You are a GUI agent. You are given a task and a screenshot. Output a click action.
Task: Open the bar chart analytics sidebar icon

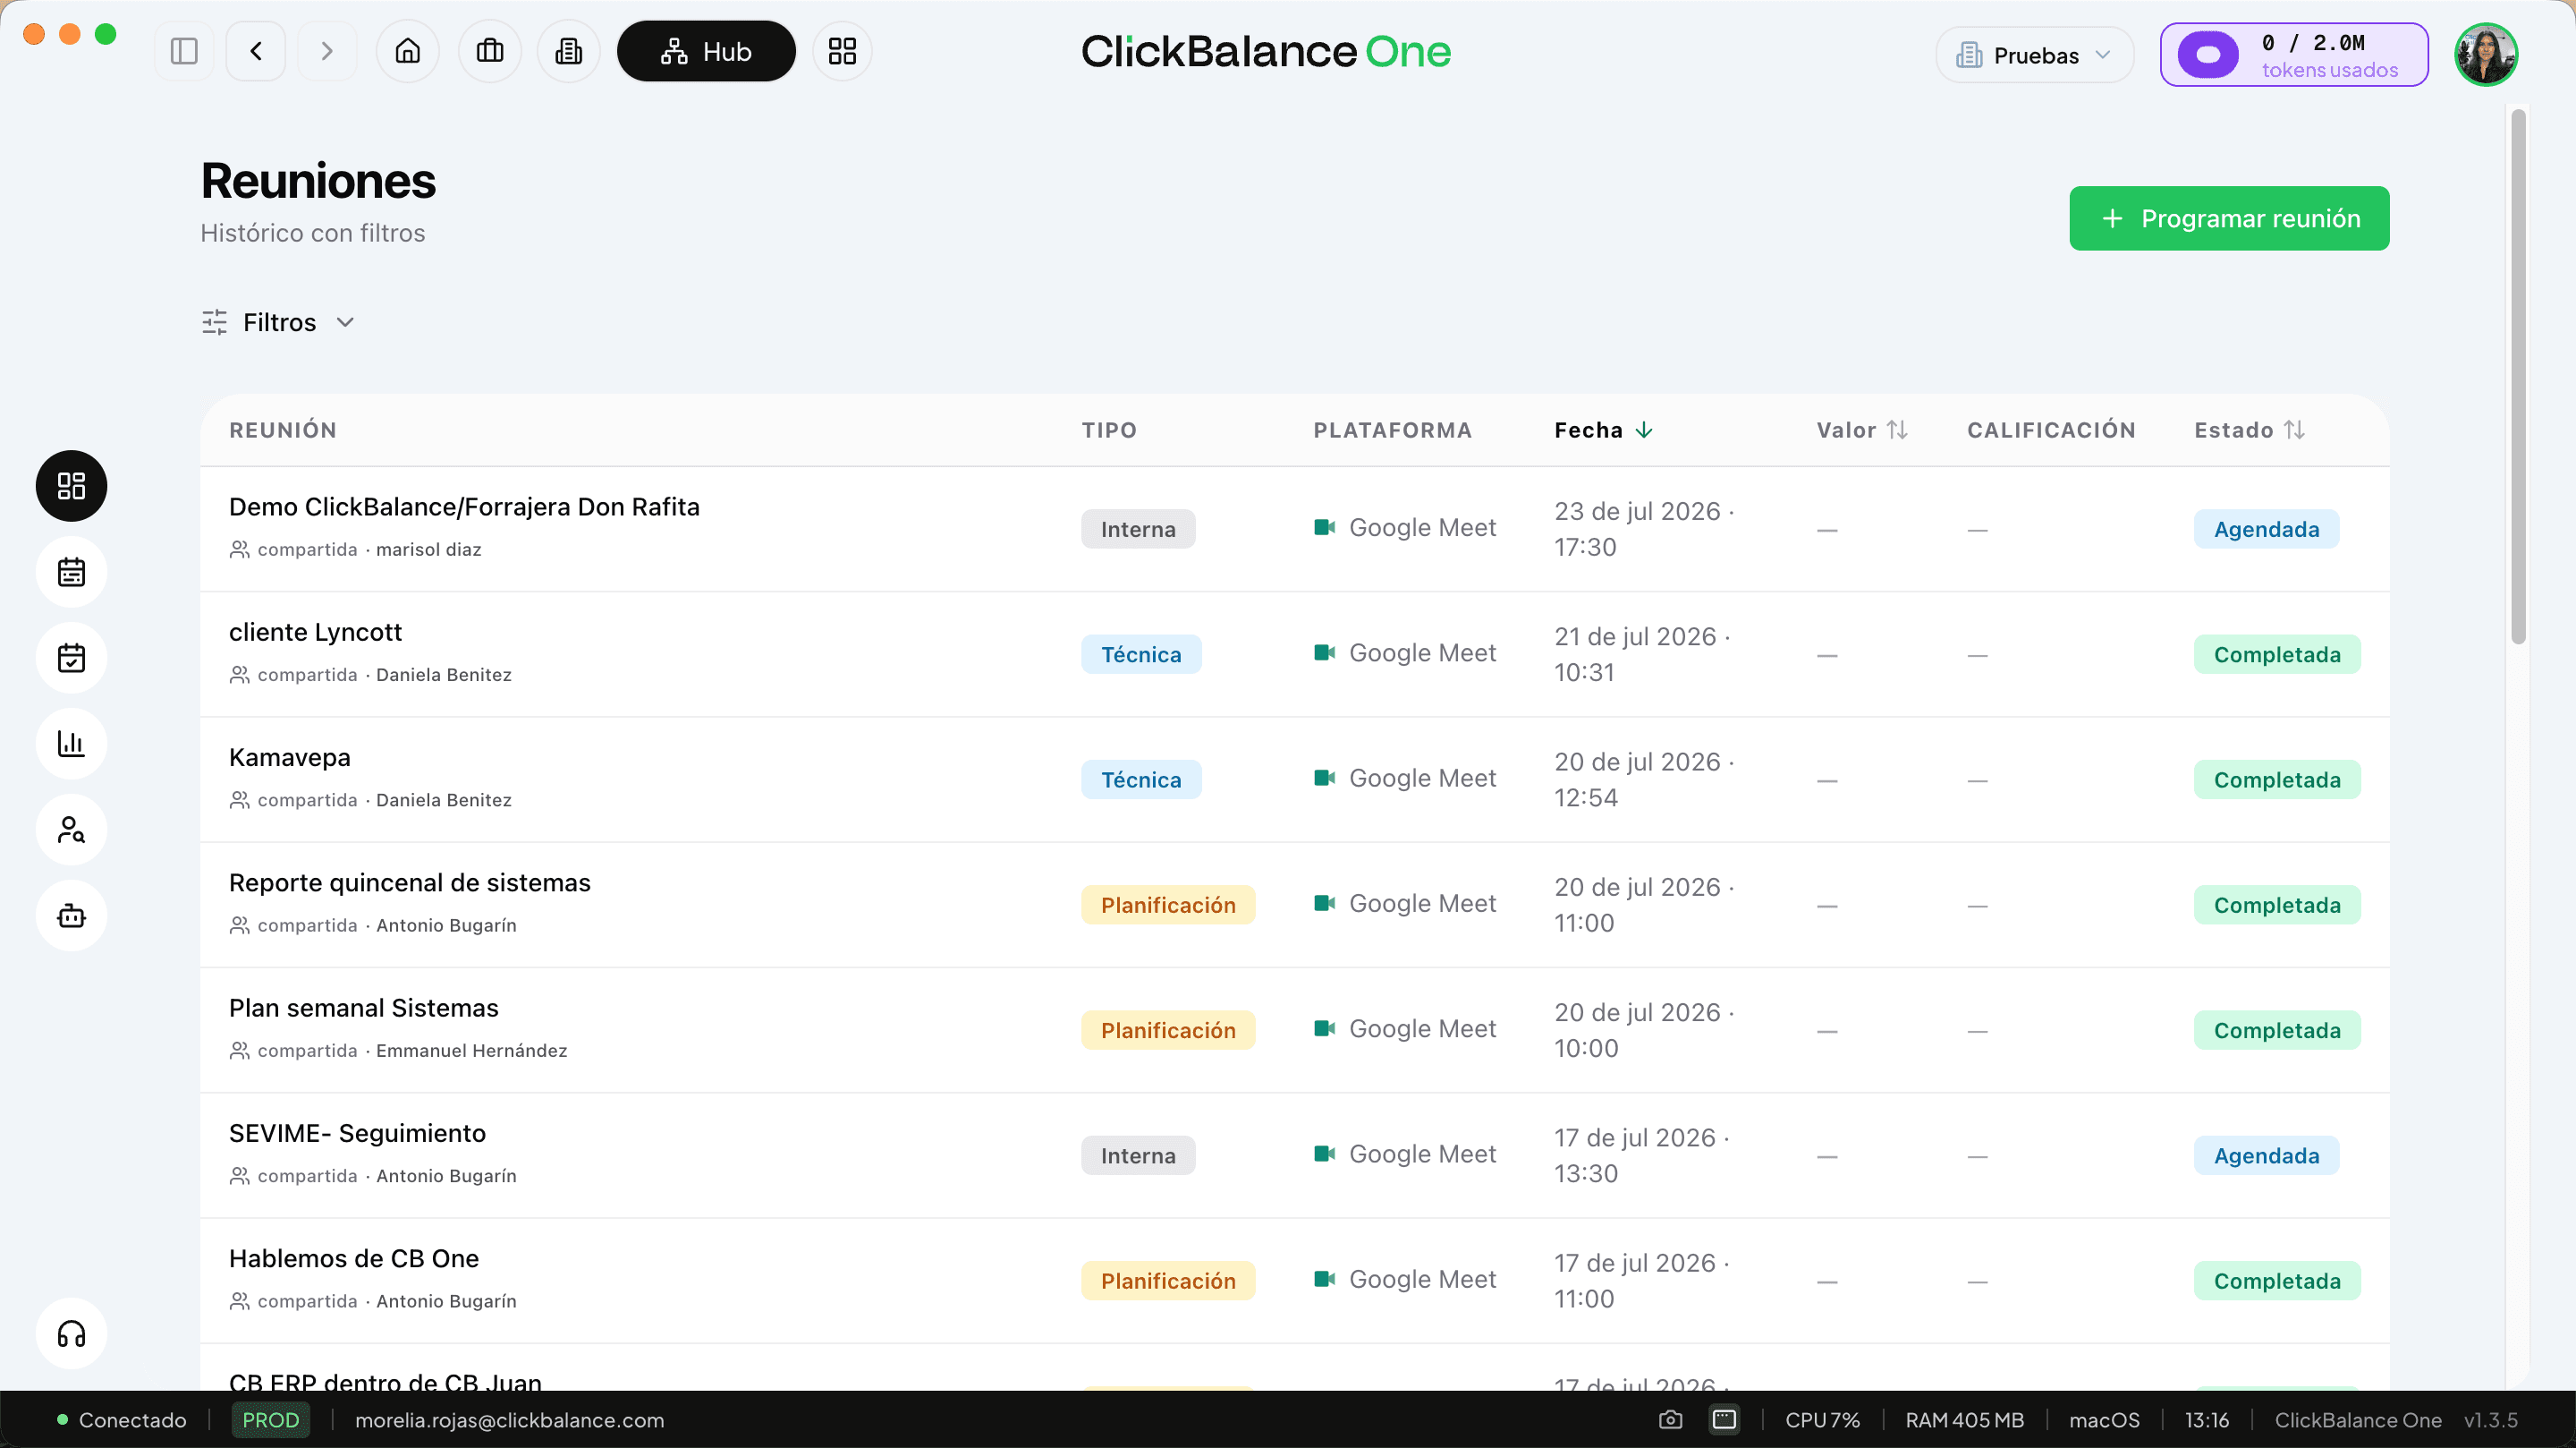[71, 744]
